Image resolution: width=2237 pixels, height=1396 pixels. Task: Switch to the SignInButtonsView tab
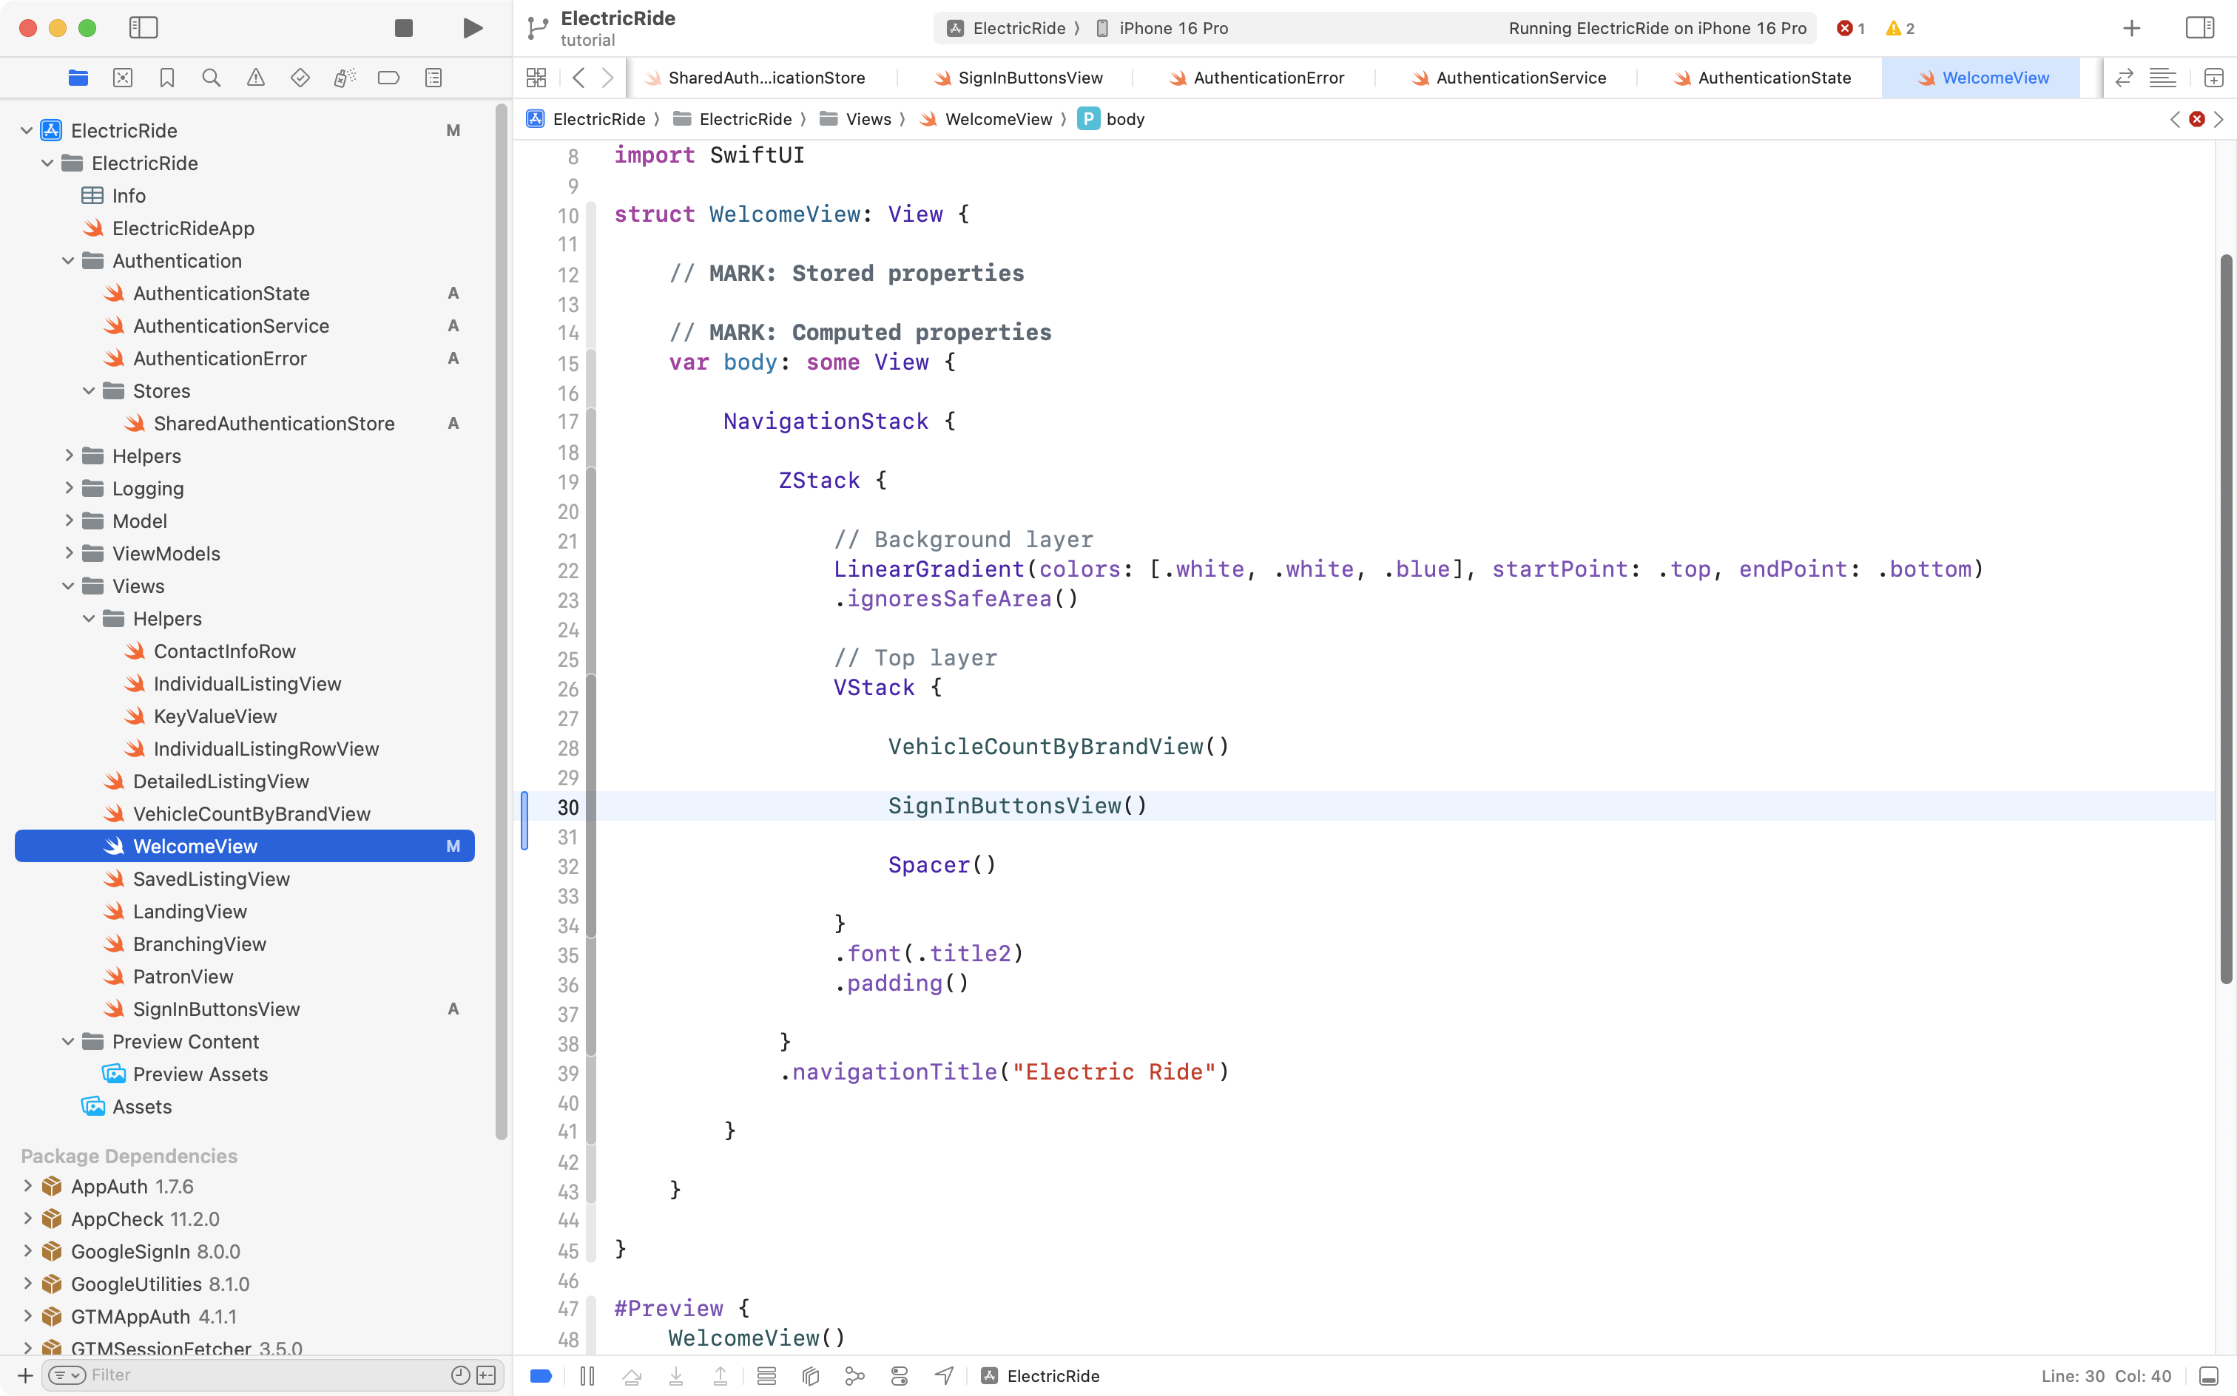pyautogui.click(x=1030, y=78)
